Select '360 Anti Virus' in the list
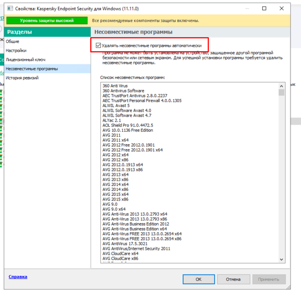This screenshot has height=296, width=301. pyautogui.click(x=115, y=86)
